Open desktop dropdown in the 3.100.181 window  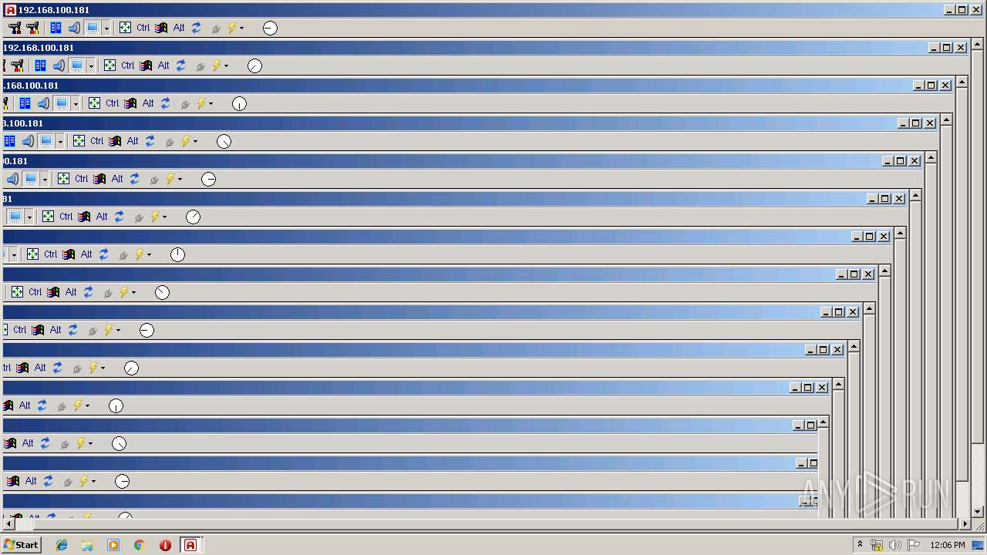(60, 141)
